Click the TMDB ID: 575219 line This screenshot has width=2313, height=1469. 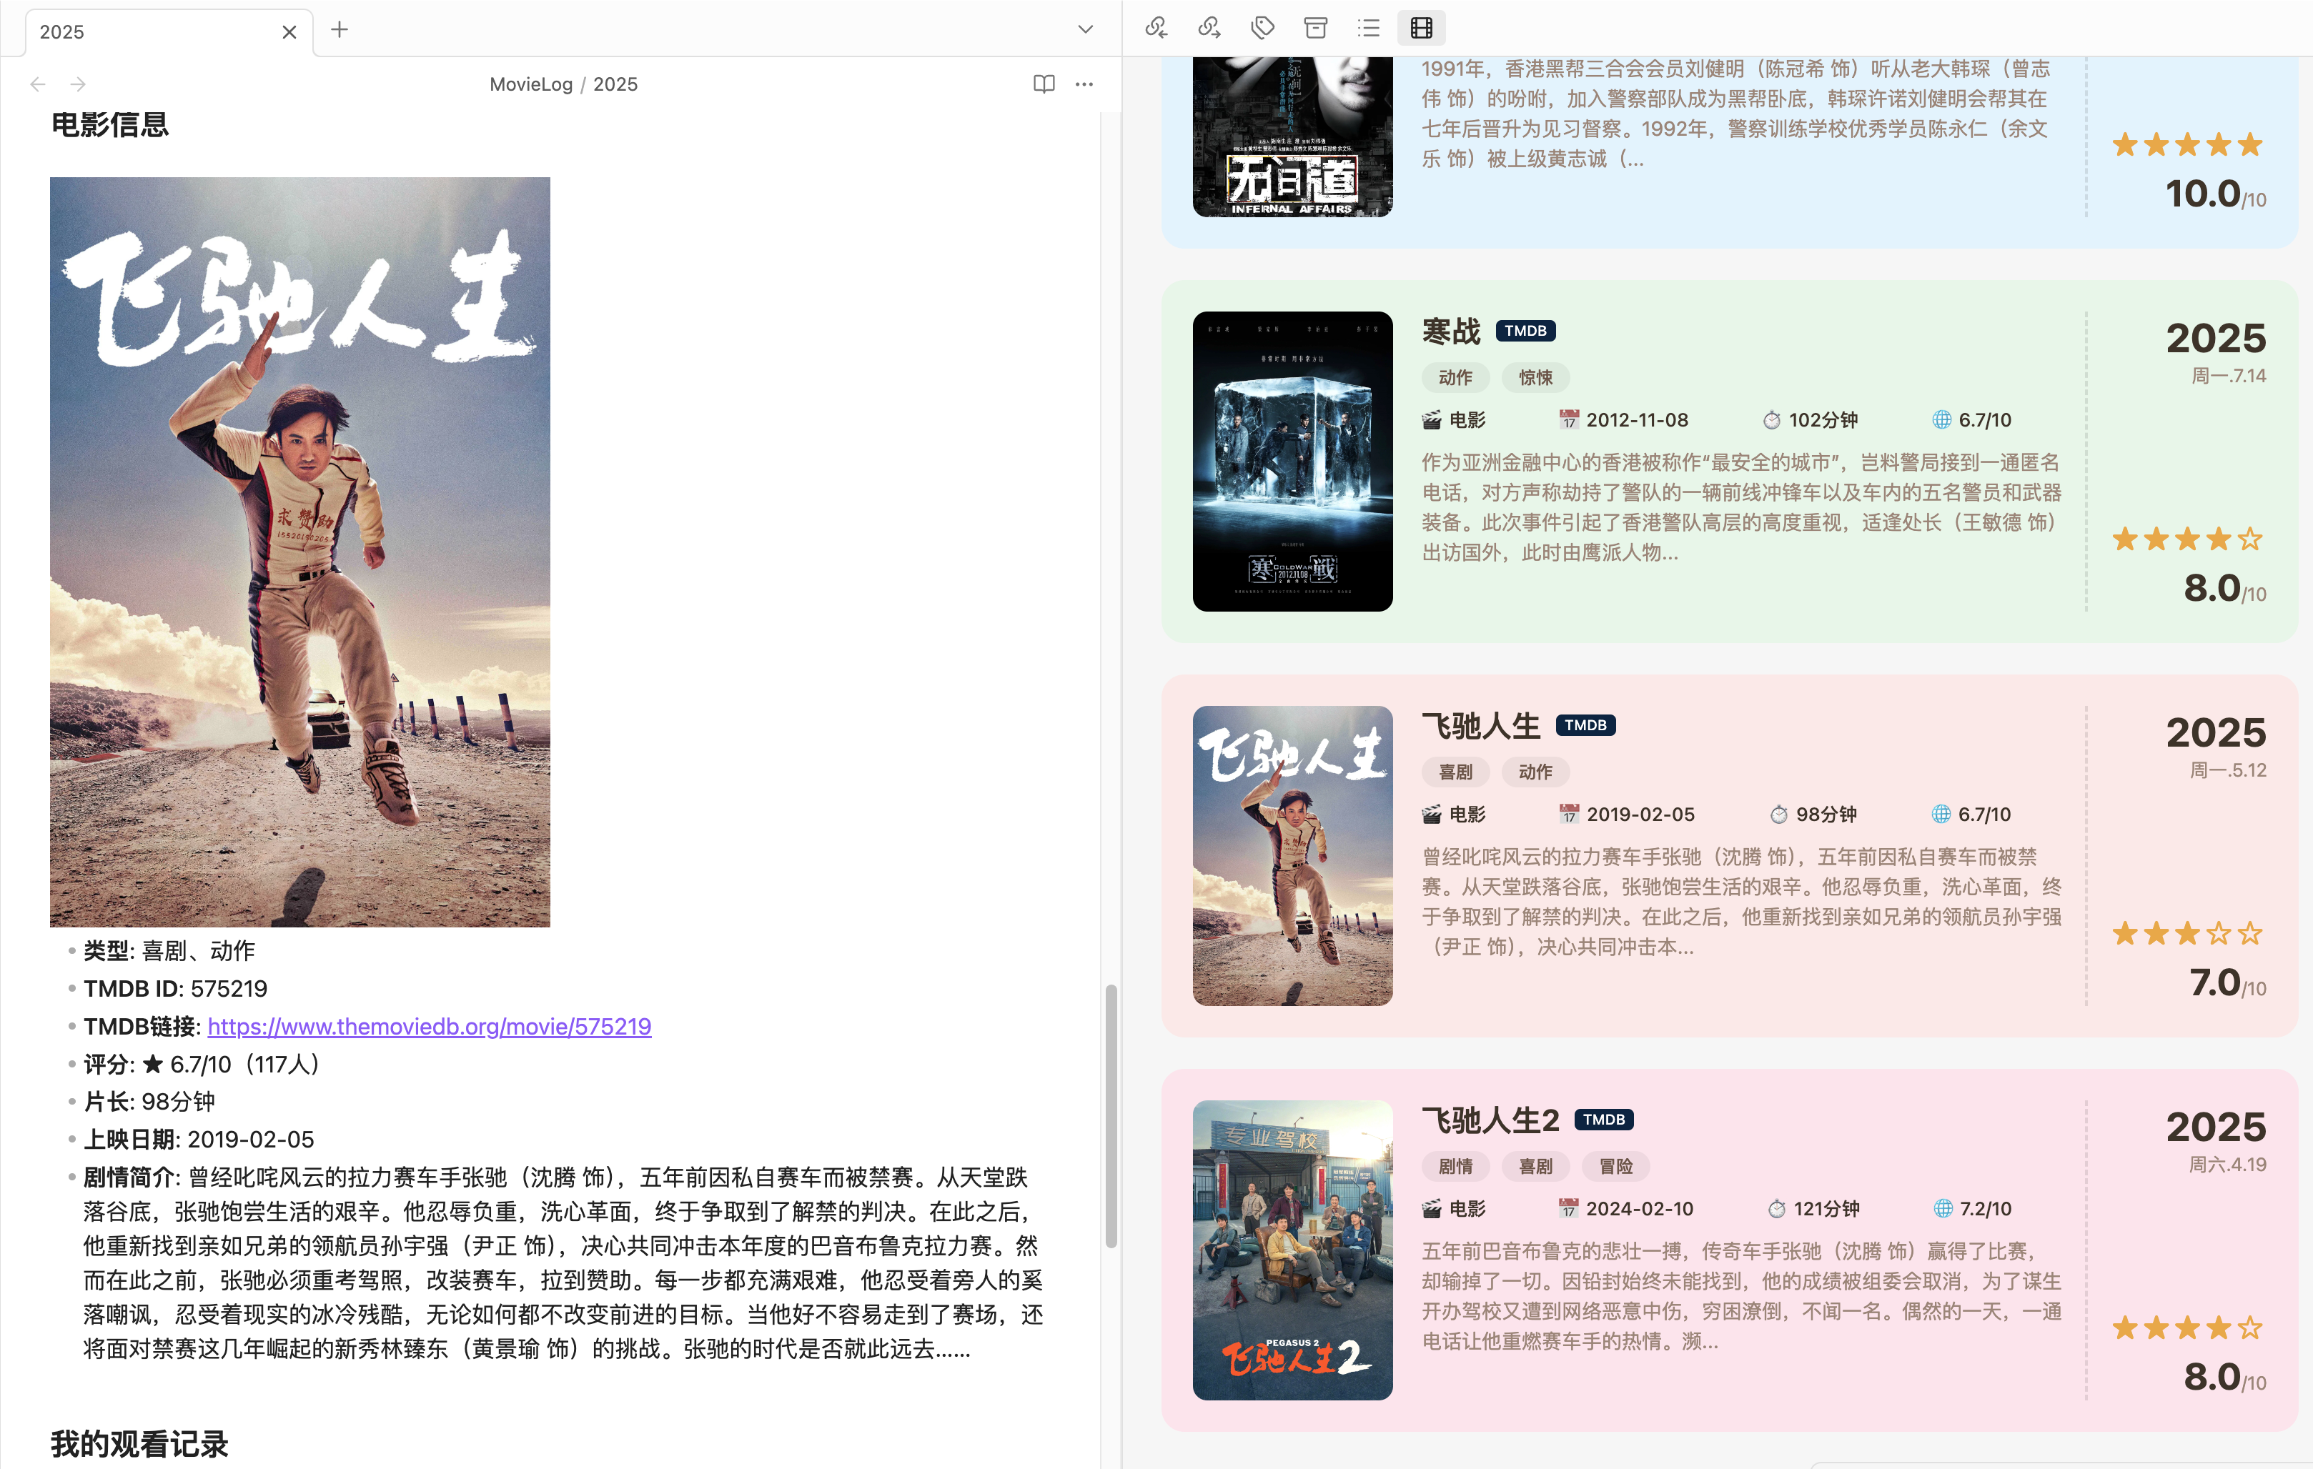[176, 989]
